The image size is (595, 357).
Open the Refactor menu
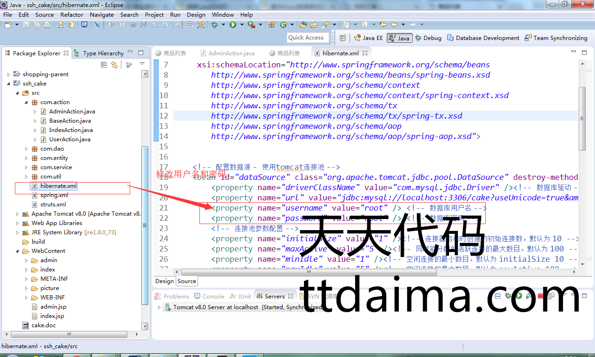[72, 14]
